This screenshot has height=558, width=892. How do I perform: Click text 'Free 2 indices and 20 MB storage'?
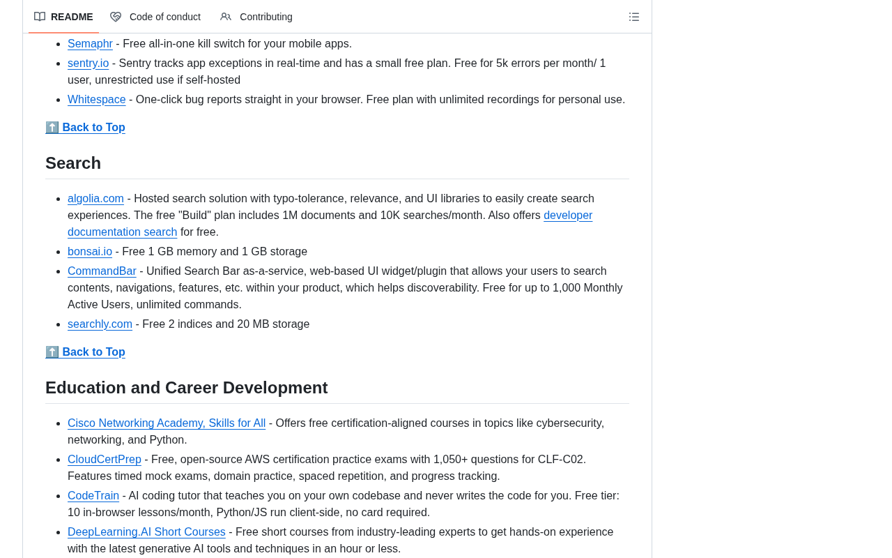click(x=226, y=324)
